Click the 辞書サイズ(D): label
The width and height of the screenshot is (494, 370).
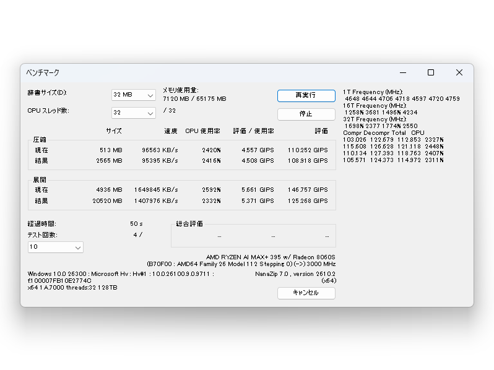click(x=47, y=93)
